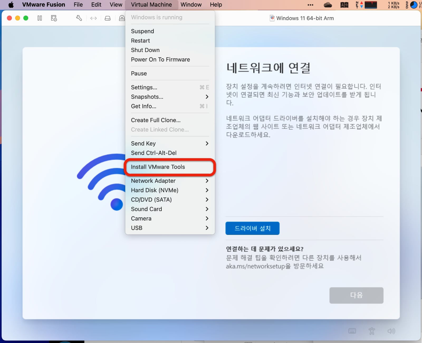Viewport: 422px width, 343px height.
Task: Open the VMware Fusion app menu
Action: point(44,5)
